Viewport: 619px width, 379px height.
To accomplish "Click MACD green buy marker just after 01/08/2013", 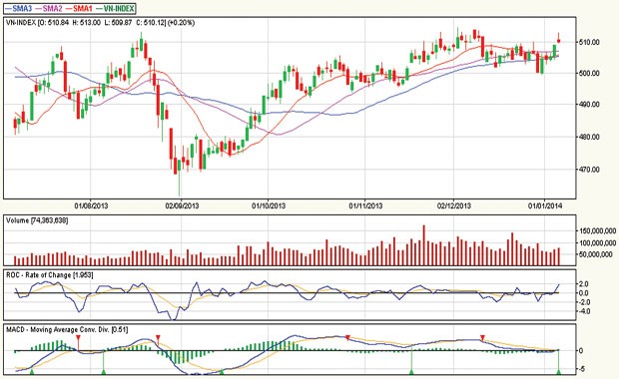I will pos(104,371).
